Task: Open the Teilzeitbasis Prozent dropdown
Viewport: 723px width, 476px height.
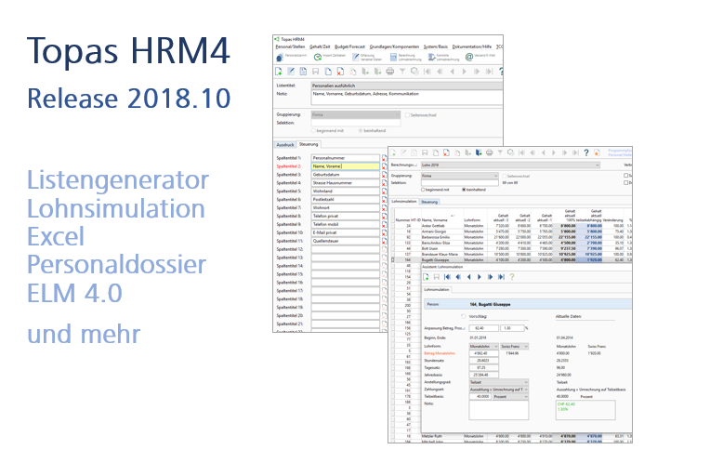Action: pos(510,397)
